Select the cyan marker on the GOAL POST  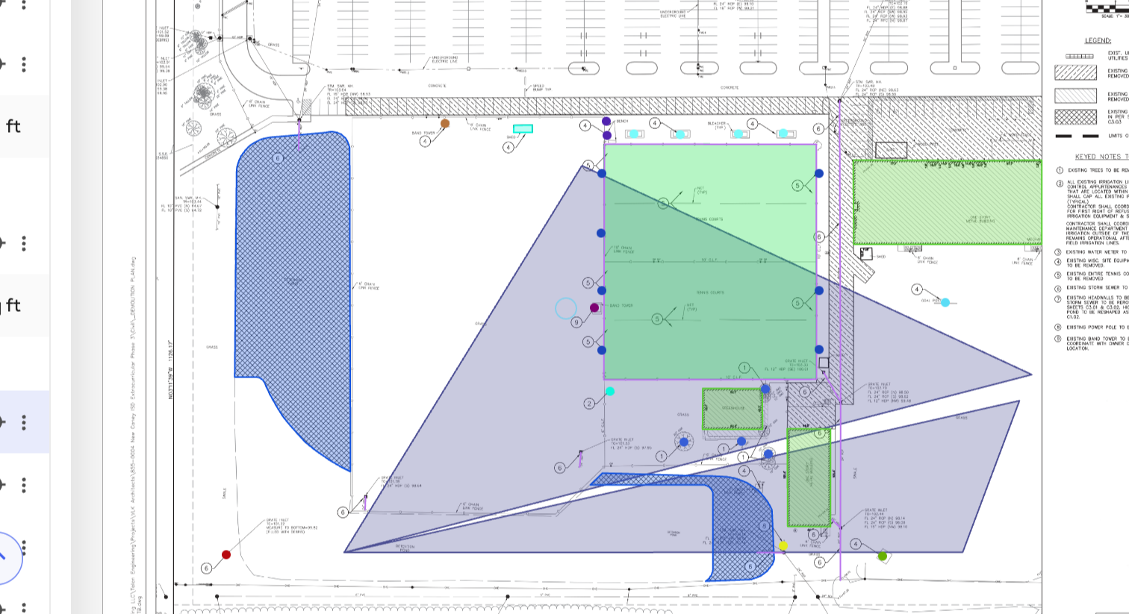[945, 302]
